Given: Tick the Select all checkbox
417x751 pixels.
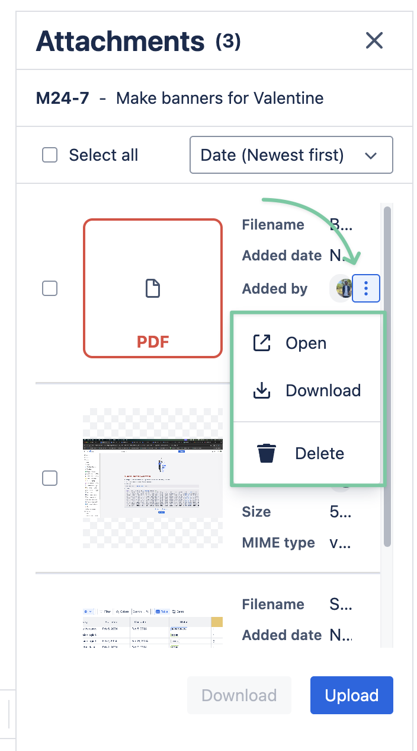Looking at the screenshot, I should click(x=50, y=155).
